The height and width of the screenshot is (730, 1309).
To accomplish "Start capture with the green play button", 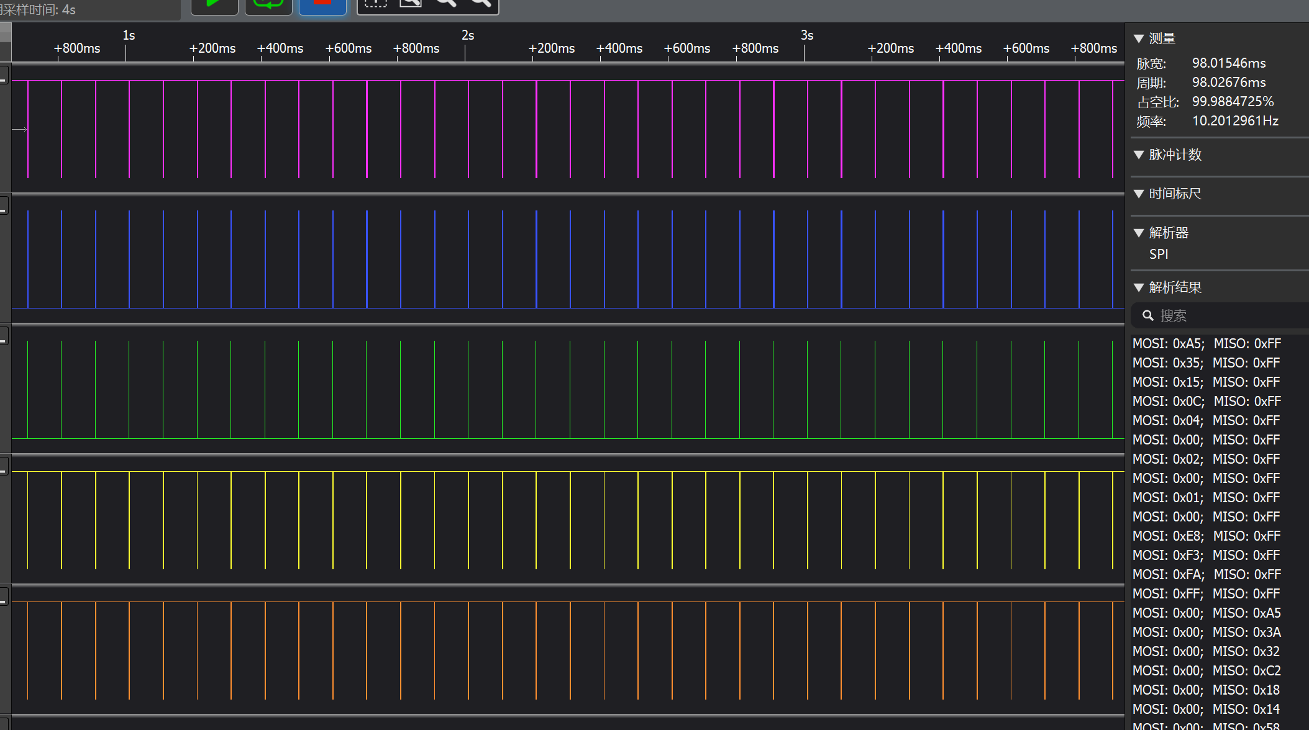I will [214, 6].
